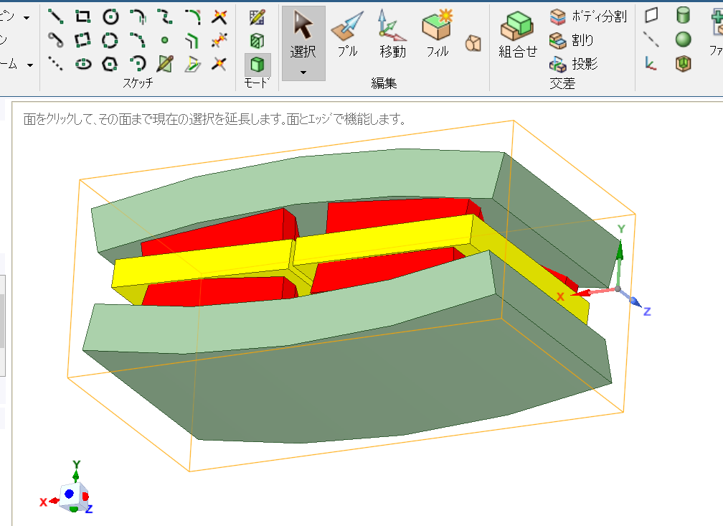This screenshot has height=526, width=723.
Task: Select the Tangent Line sketch tool
Action: click(x=55, y=40)
